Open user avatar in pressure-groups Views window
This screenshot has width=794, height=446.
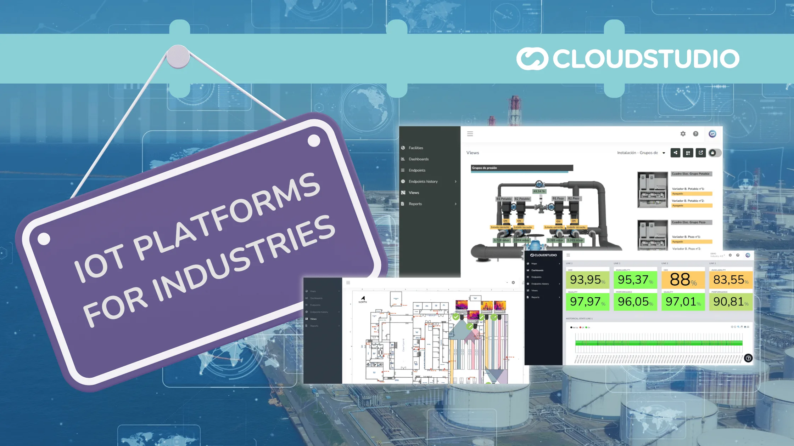point(712,134)
